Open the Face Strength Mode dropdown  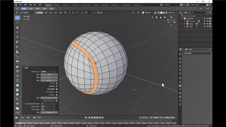(48, 104)
